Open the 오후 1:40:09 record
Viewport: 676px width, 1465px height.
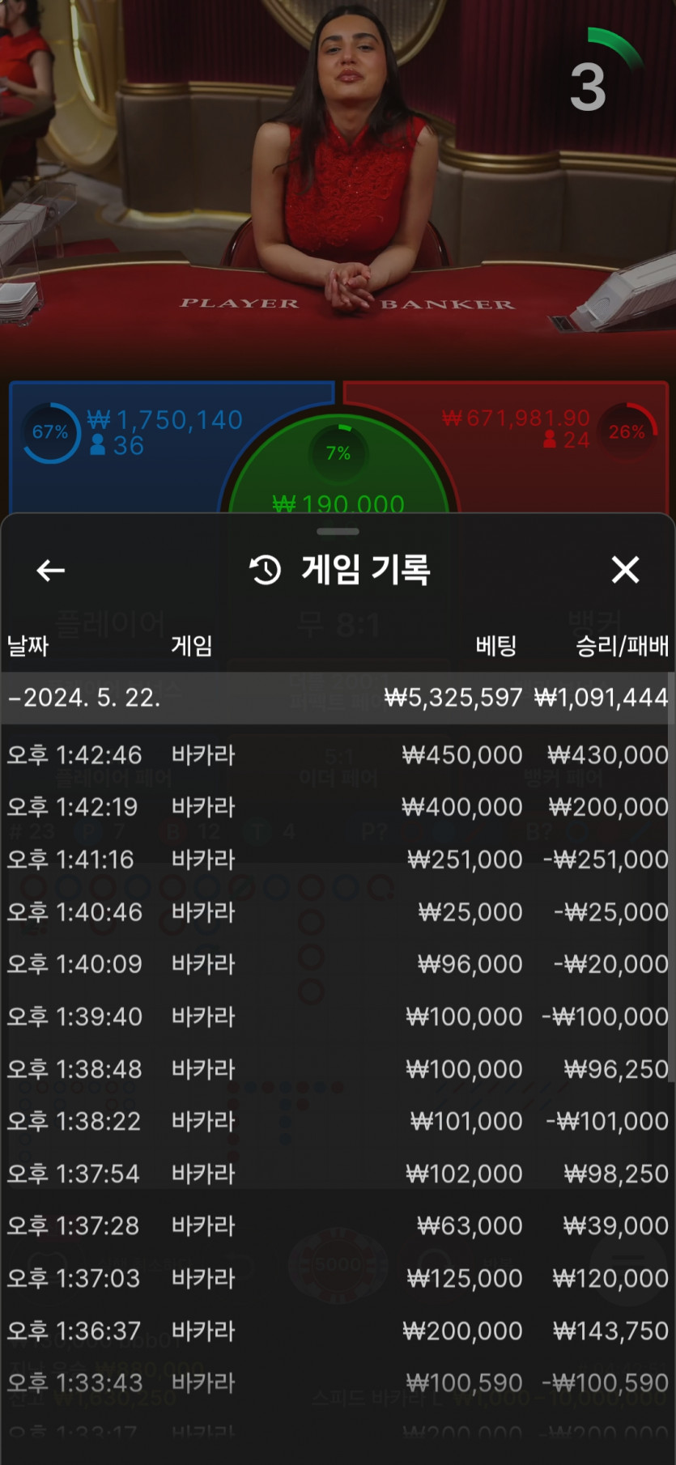338,964
